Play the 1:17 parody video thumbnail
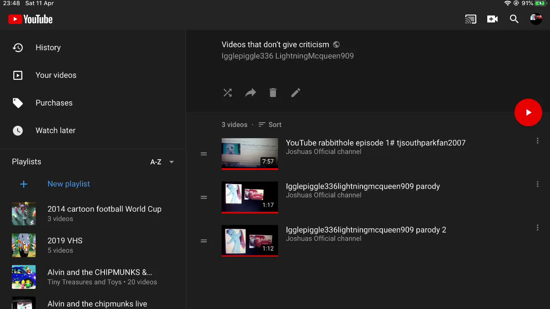Viewport: 550px width, 309px height. pyautogui.click(x=250, y=197)
